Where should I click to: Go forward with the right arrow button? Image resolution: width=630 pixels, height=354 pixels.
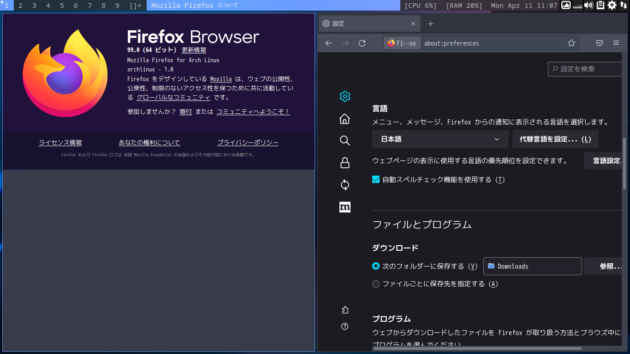coord(345,43)
